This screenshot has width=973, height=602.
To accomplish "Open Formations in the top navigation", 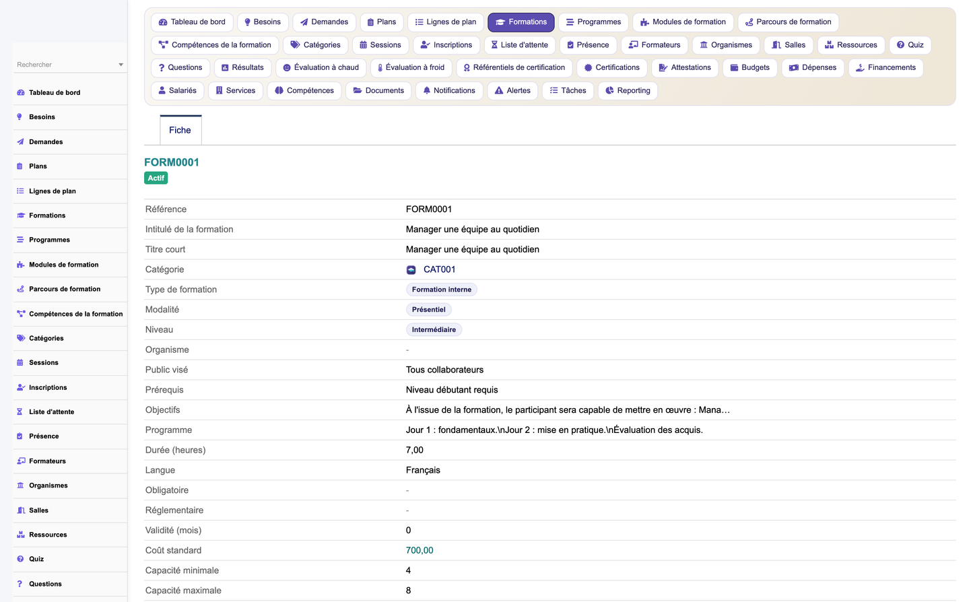I will 521,22.
